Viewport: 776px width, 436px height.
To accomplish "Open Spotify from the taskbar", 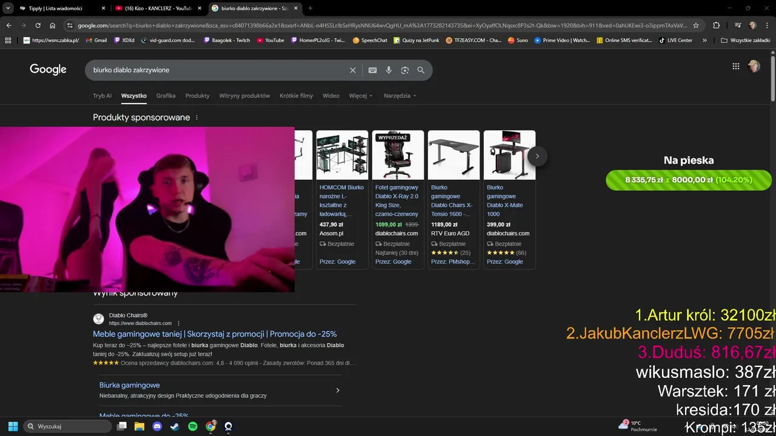I will [193, 426].
